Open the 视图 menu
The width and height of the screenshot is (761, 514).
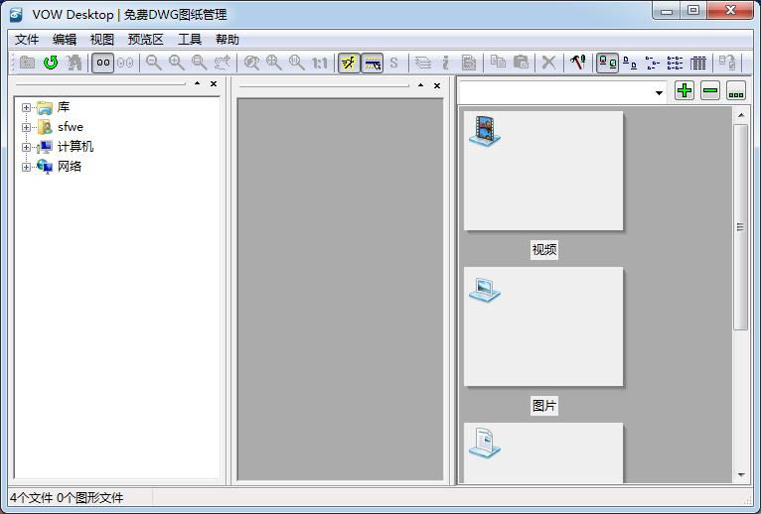(102, 40)
